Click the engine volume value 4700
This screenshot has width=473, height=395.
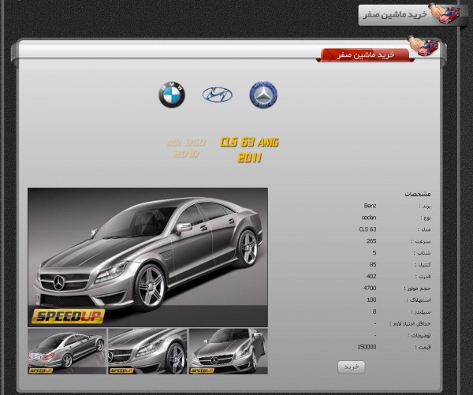pyautogui.click(x=370, y=289)
